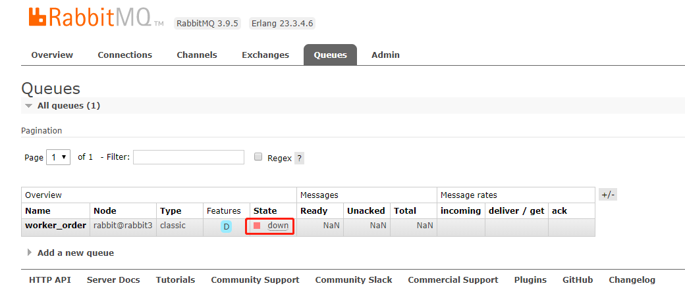Open the Community Support link
The height and width of the screenshot is (292, 685).
pyautogui.click(x=255, y=280)
